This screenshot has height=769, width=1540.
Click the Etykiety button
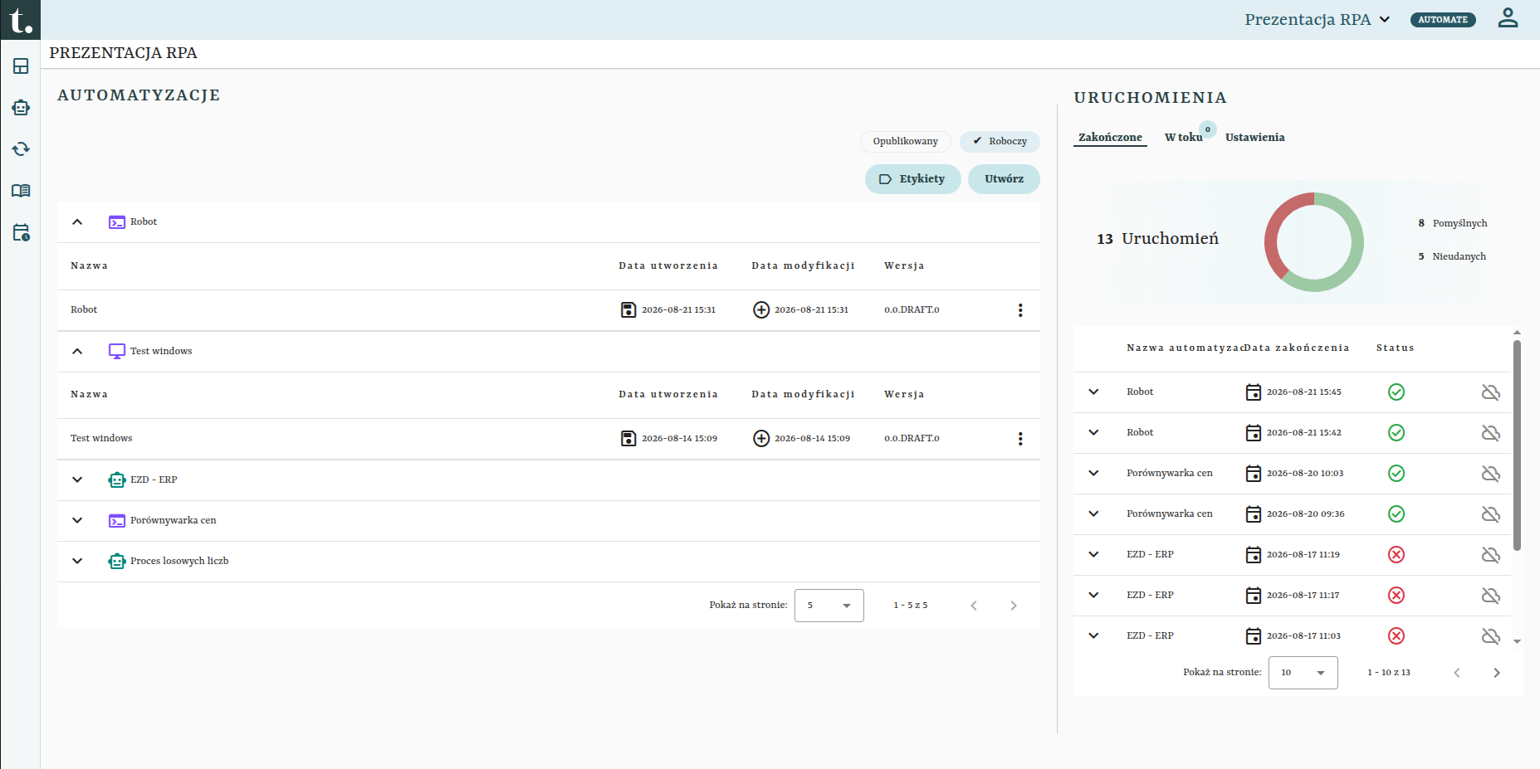click(x=912, y=179)
